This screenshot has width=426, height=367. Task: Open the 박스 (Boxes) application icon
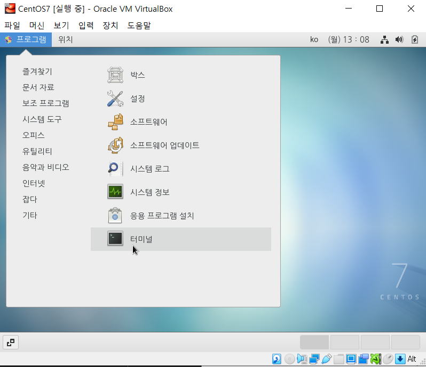[115, 75]
